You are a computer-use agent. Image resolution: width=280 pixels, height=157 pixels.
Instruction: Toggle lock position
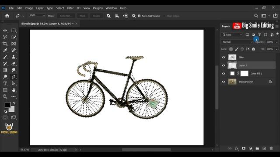pyautogui.click(x=242, y=49)
